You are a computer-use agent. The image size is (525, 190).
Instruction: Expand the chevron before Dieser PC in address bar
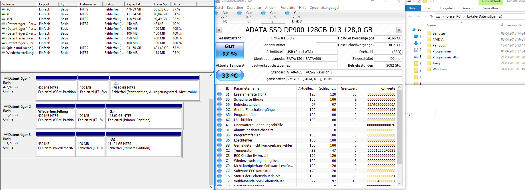[443, 16]
